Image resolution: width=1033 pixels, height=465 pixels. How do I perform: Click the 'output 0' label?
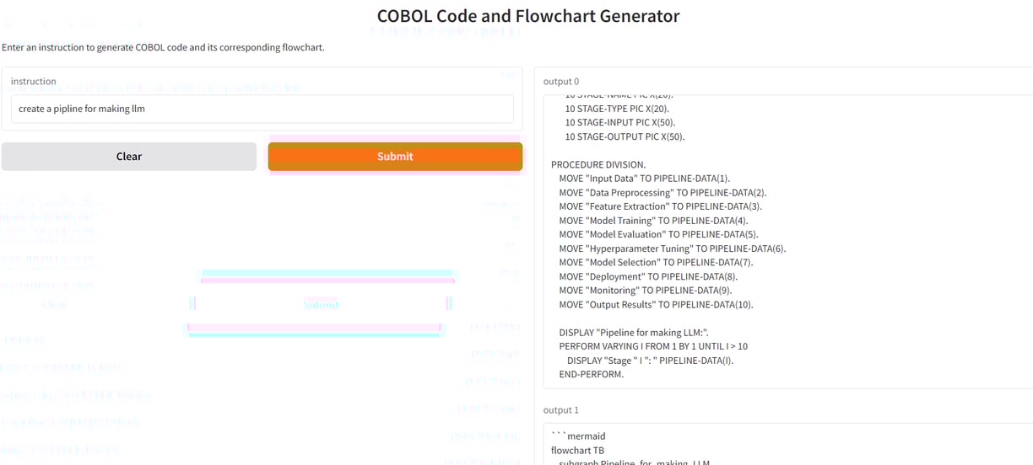pos(561,82)
